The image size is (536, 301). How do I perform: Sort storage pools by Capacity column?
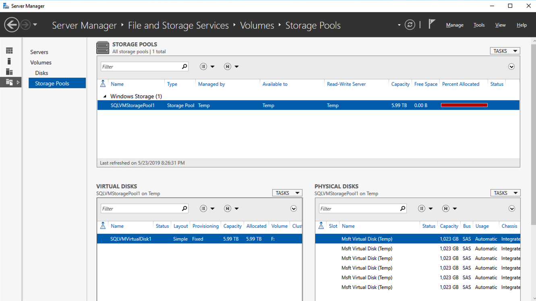[400, 84]
